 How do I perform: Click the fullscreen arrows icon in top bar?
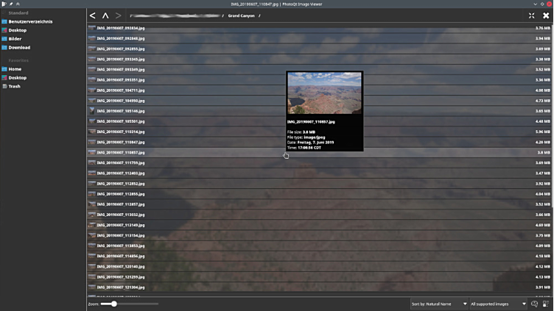[x=531, y=15]
